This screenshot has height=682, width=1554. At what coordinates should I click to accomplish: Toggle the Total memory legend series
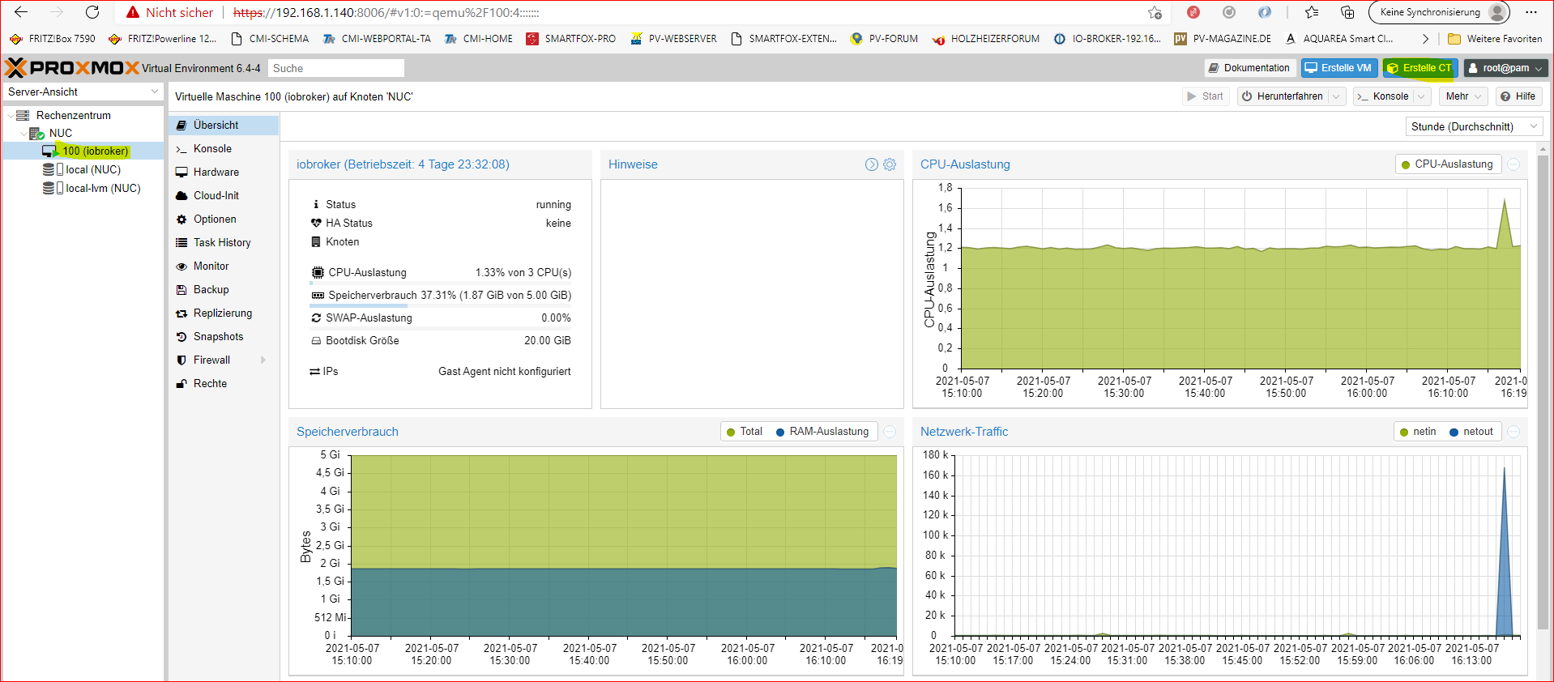(745, 432)
